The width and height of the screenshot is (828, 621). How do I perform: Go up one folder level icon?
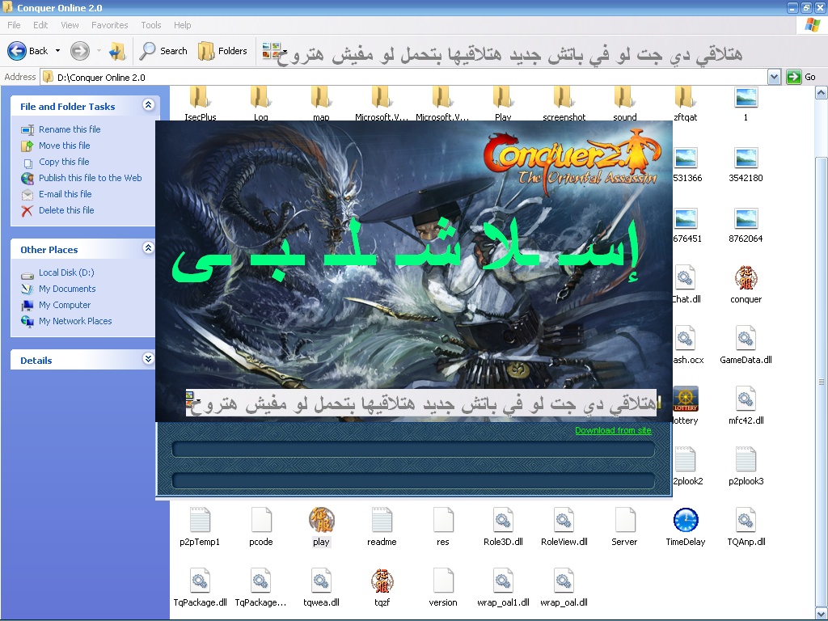tap(116, 51)
